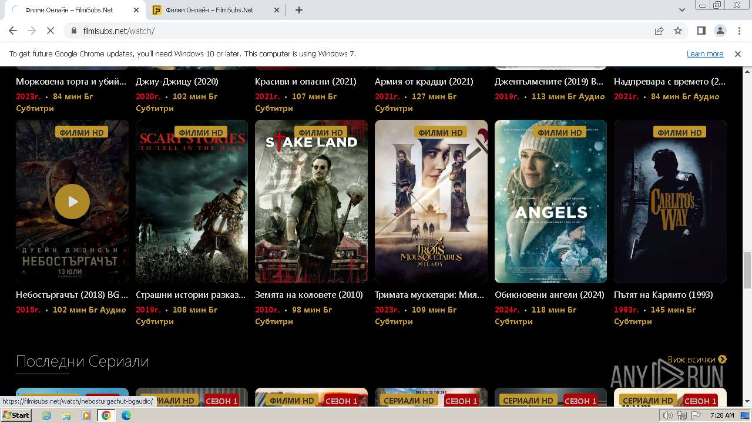
Task: Open the Windows Start button
Action: pos(16,415)
